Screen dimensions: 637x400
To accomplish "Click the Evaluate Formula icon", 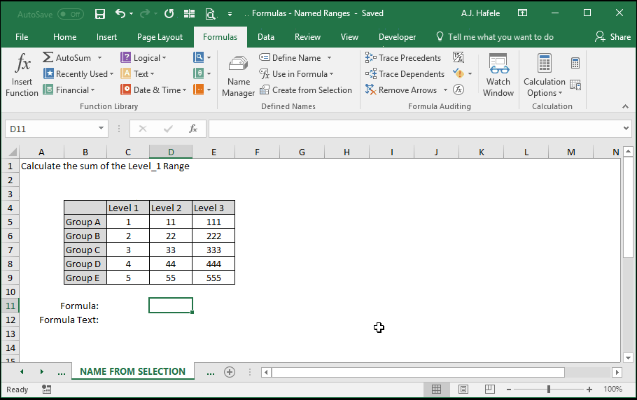I will 458,90.
